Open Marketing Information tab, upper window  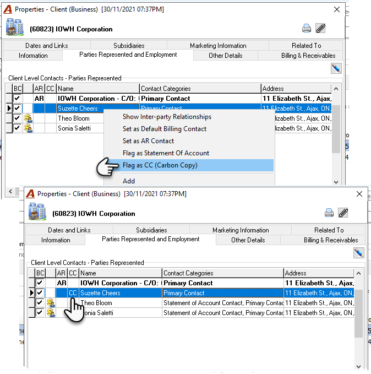tap(218, 45)
